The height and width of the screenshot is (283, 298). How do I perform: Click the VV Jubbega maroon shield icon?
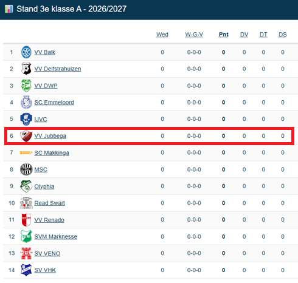(x=26, y=136)
